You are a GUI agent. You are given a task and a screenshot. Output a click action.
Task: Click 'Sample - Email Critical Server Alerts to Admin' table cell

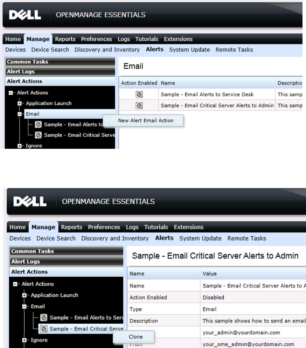point(217,105)
